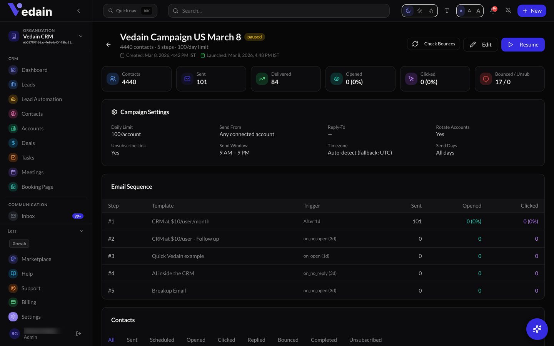This screenshot has height=346, width=554.
Task: Click the New button
Action: (532, 11)
